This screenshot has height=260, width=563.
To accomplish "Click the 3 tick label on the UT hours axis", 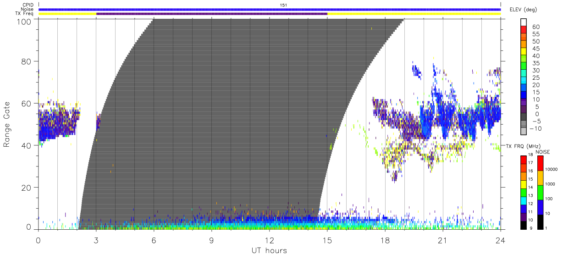I will click(x=96, y=240).
